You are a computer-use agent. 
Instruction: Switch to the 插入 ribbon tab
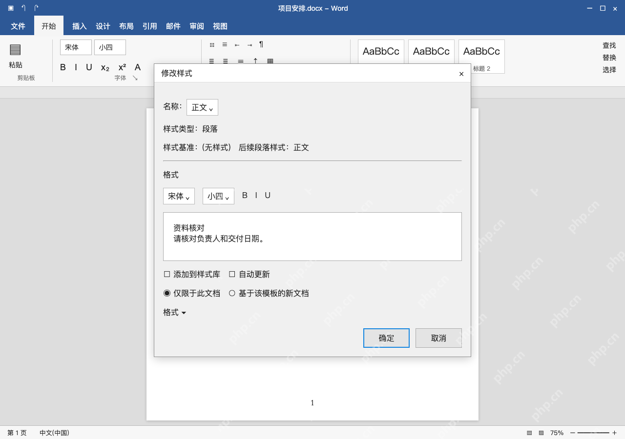click(x=80, y=26)
